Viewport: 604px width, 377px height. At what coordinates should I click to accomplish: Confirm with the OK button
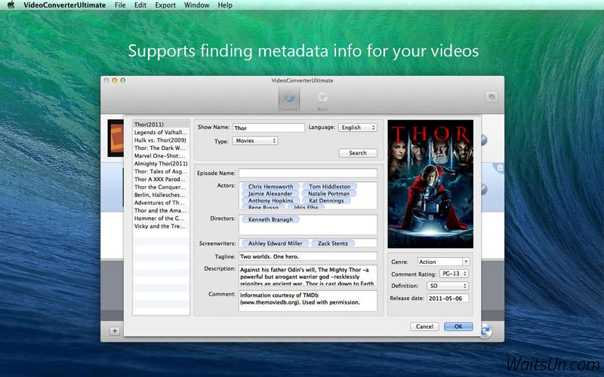point(458,326)
